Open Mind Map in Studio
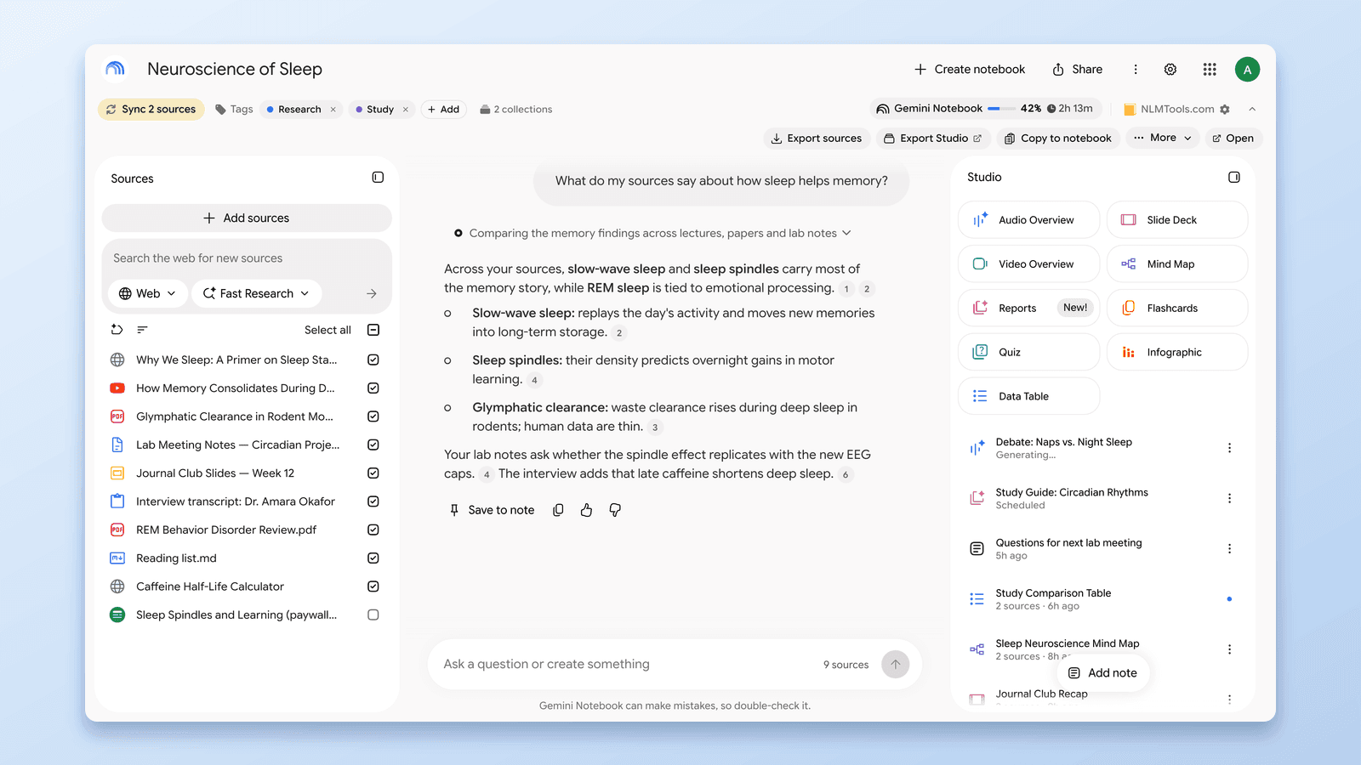 1177,264
